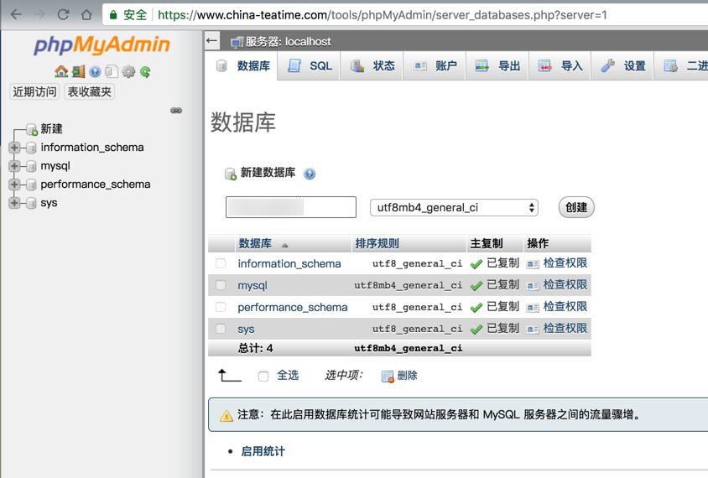This screenshot has width=708, height=478.
Task: Click the 新建 database icon in tree
Action: pos(32,129)
